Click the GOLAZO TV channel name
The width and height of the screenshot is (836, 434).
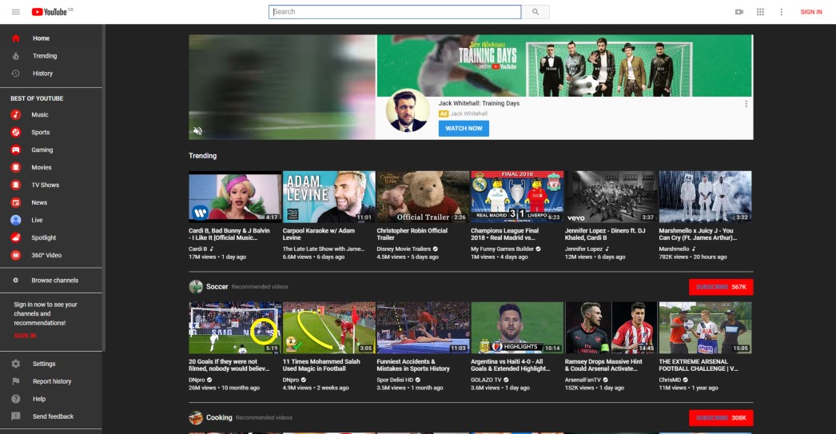[486, 380]
